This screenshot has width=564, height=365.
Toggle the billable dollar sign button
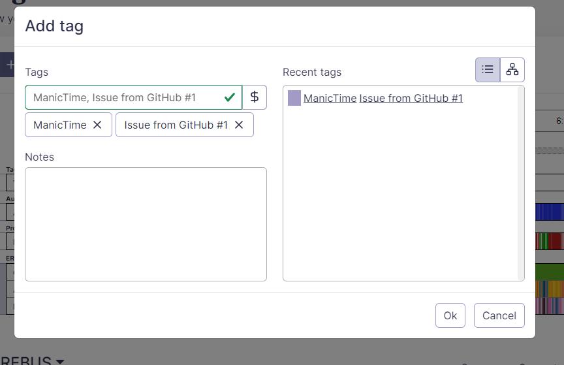(x=255, y=97)
